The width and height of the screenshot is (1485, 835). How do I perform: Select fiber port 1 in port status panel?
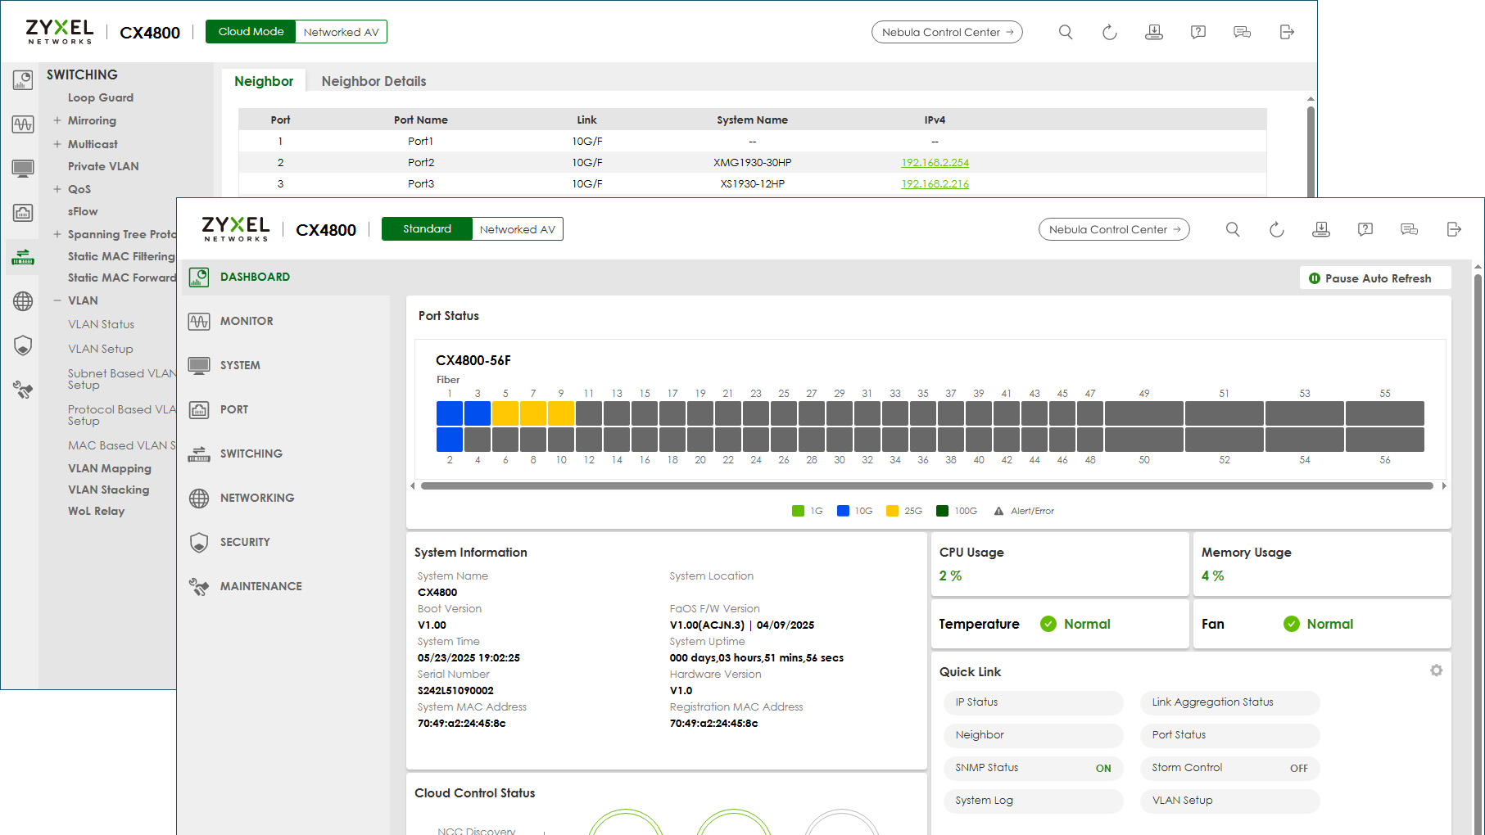(x=450, y=413)
